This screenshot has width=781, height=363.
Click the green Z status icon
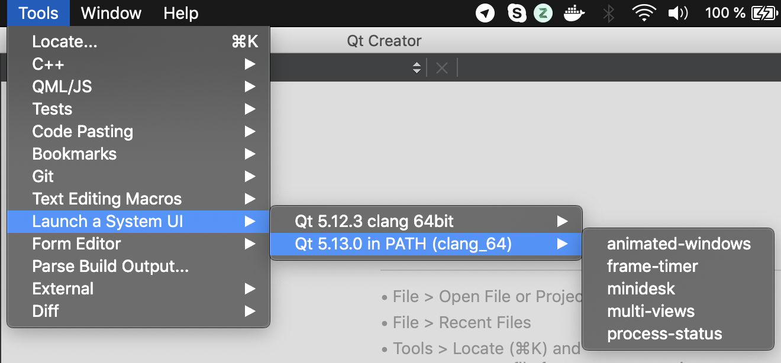(543, 13)
